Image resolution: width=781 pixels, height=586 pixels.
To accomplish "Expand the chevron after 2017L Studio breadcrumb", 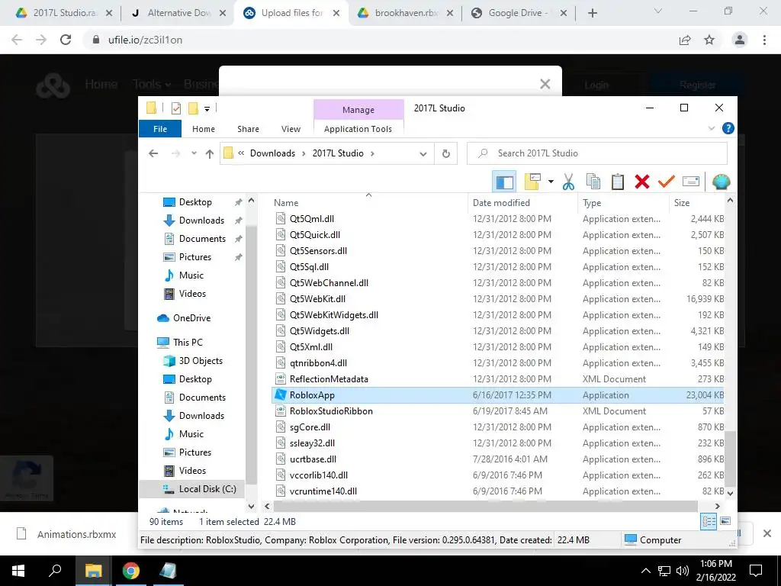I will coord(372,153).
